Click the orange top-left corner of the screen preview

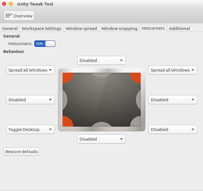point(67,77)
